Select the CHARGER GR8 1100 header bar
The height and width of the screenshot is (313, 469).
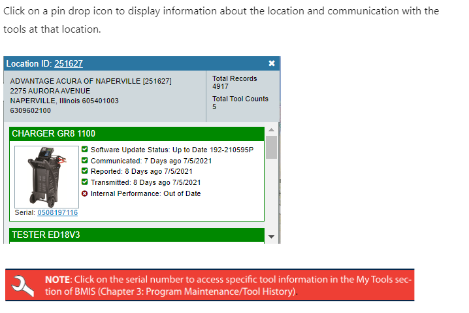pyautogui.click(x=137, y=133)
